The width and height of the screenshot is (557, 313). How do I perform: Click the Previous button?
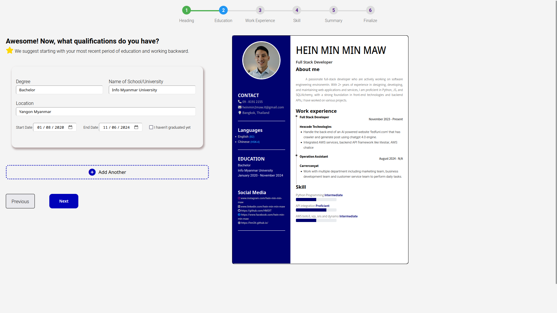(20, 201)
